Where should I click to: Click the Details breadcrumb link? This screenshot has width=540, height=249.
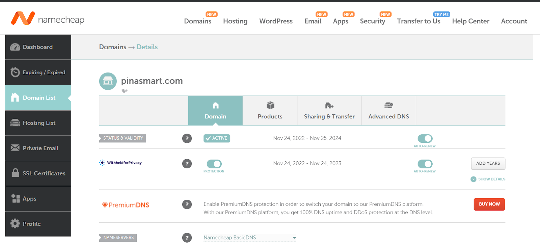tap(147, 47)
